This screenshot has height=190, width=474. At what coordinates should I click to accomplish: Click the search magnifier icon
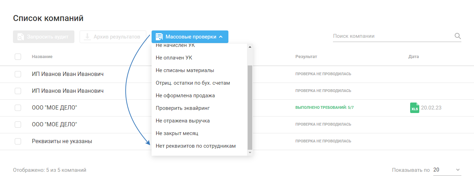click(x=458, y=36)
